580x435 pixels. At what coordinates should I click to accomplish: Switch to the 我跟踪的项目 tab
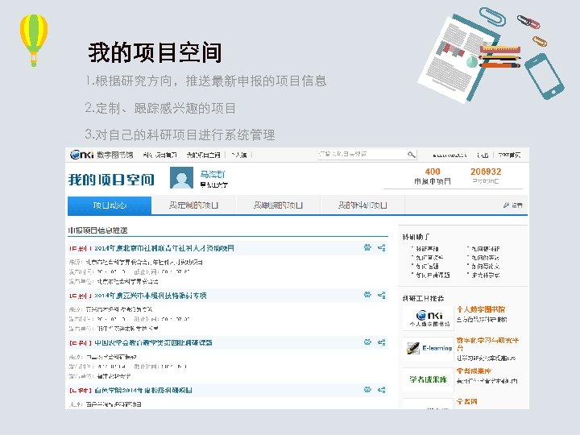click(279, 205)
